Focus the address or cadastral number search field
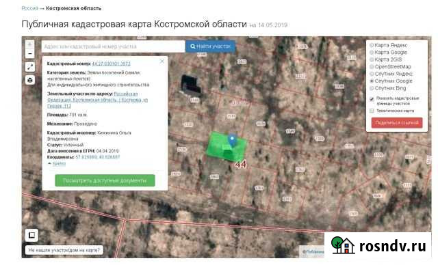 (113, 46)
